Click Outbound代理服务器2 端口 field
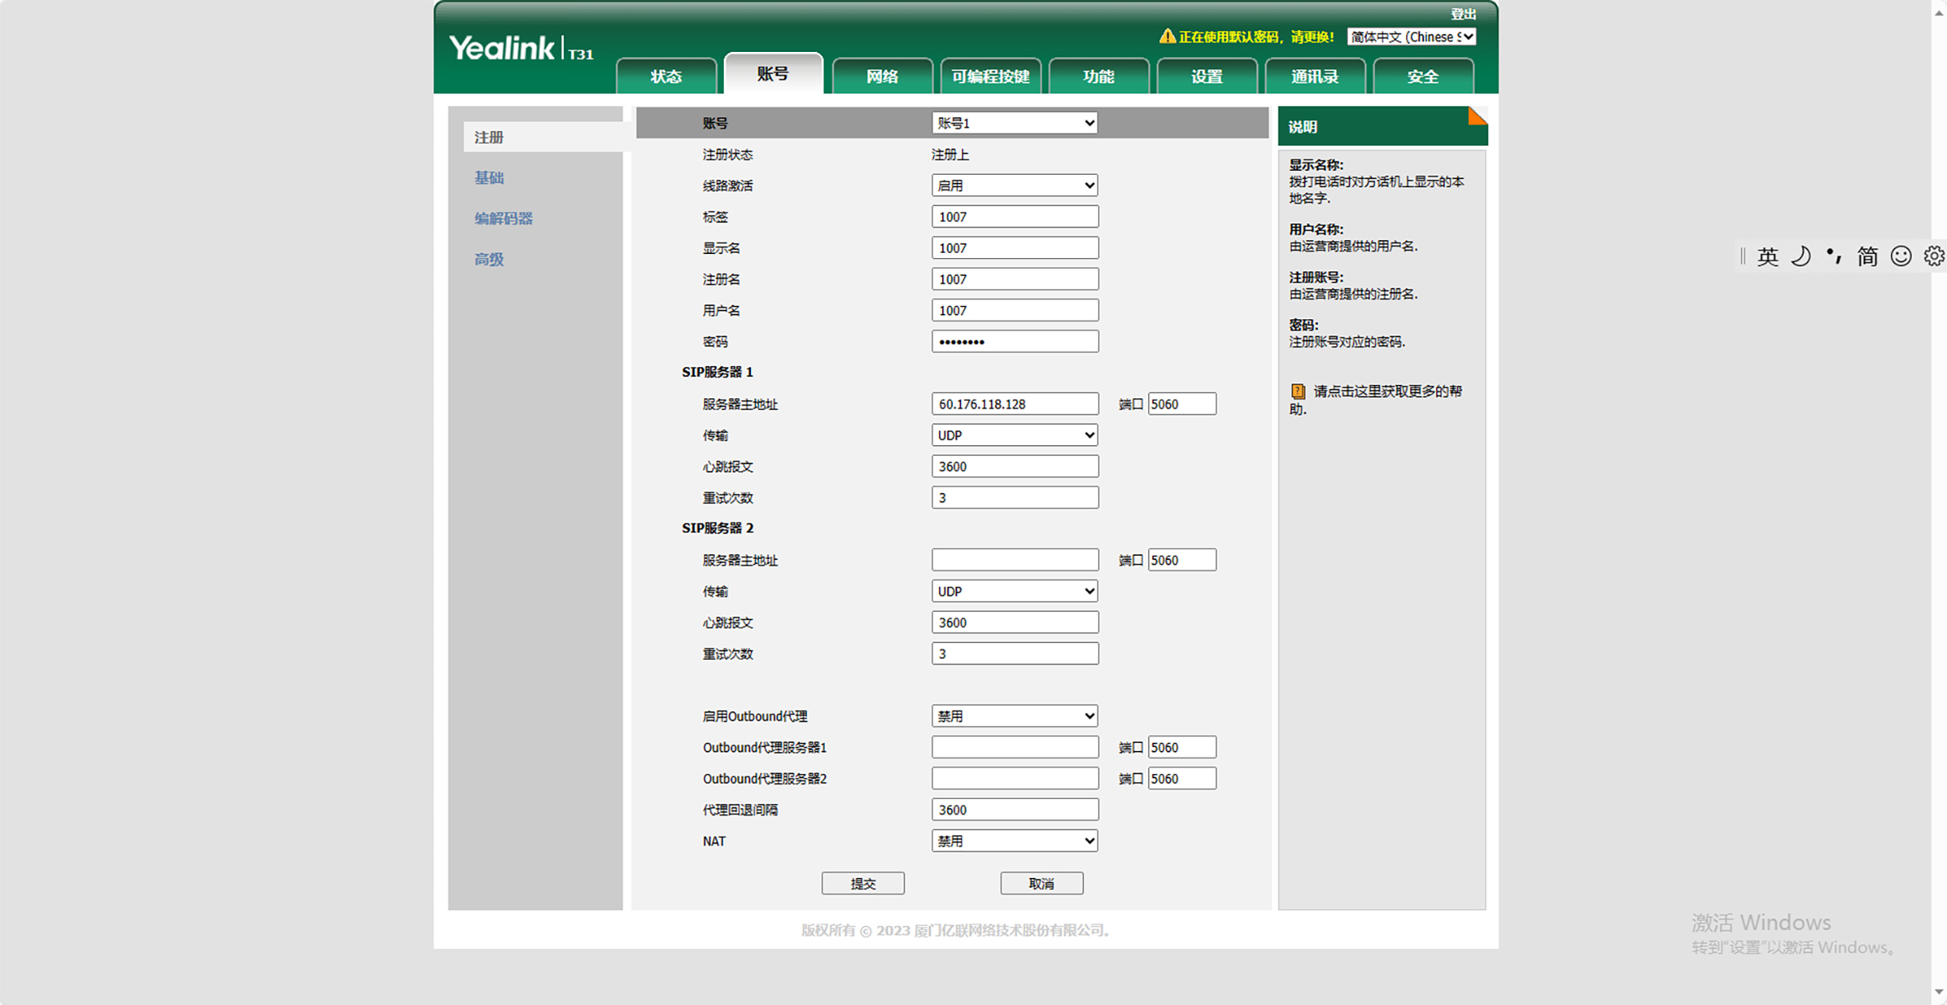Screen dimensions: 1947x1005 click(x=1182, y=778)
